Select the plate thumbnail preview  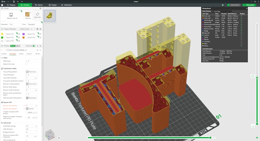[x=50, y=15]
